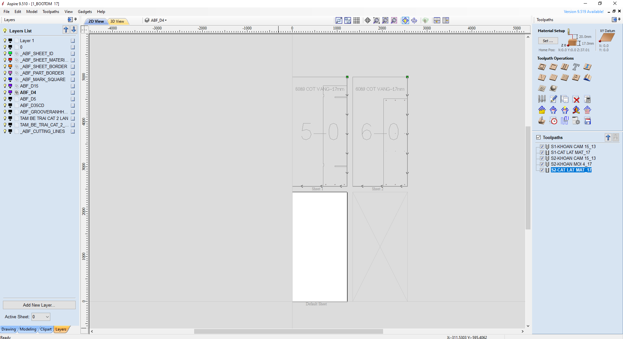Open the Profile Toolpath operation
The height and width of the screenshot is (339, 623).
[x=542, y=67]
